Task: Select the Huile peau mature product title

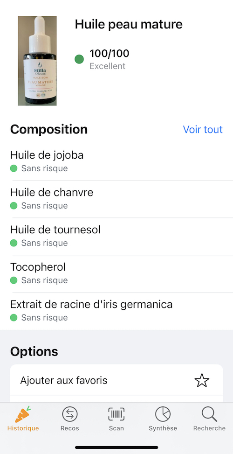Action: click(129, 25)
